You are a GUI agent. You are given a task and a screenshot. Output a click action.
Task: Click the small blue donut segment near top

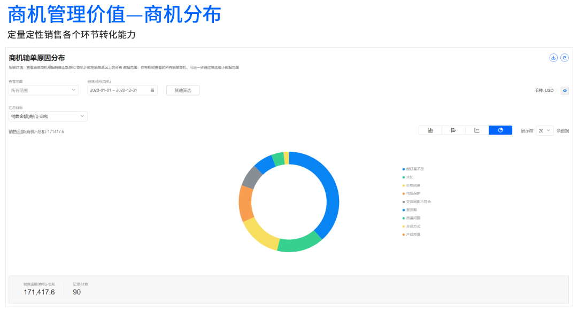pyautogui.click(x=265, y=164)
